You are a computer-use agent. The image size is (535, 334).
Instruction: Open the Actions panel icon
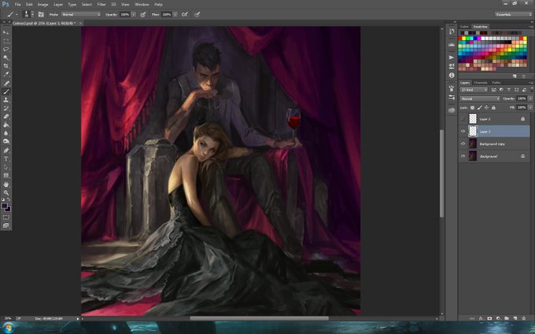point(452,57)
